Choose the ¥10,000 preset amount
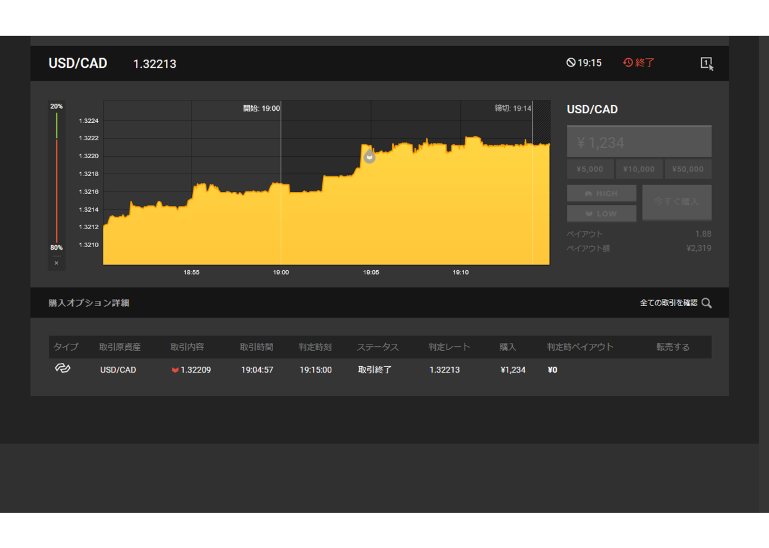Viewport: 769px width, 548px height. click(639, 169)
